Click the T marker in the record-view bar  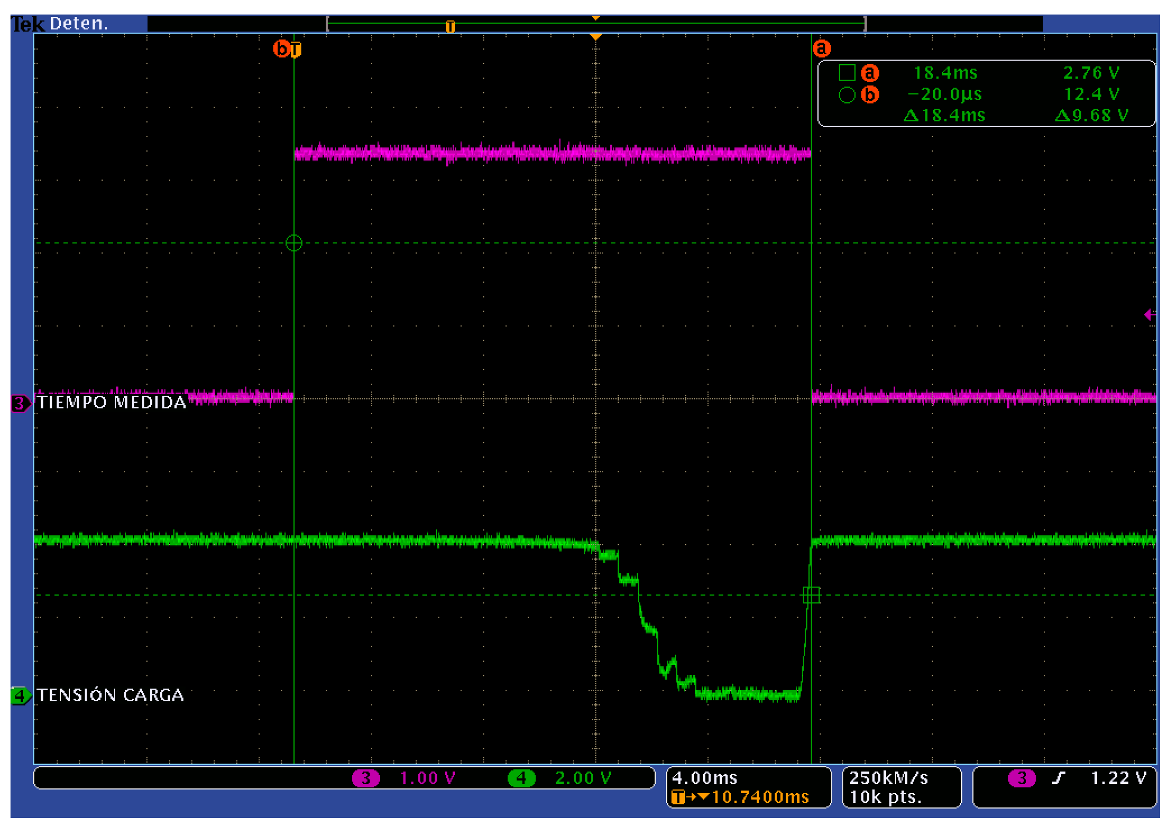(x=450, y=26)
